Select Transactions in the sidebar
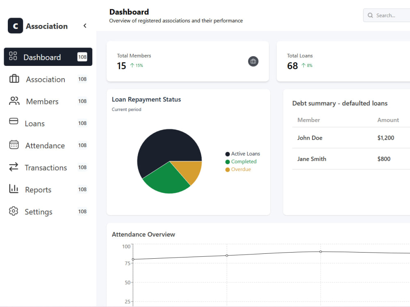 point(48,167)
